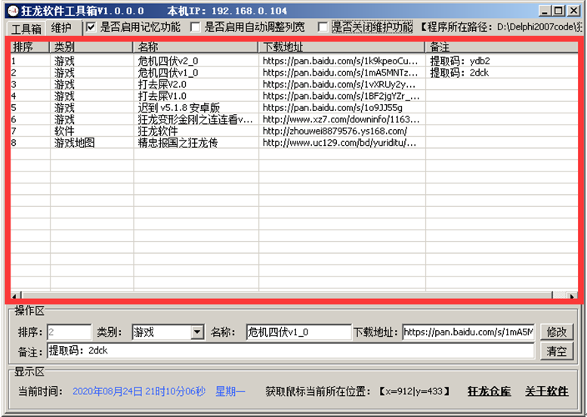
Task: Expand the 类别 dropdown list
Action: point(197,332)
